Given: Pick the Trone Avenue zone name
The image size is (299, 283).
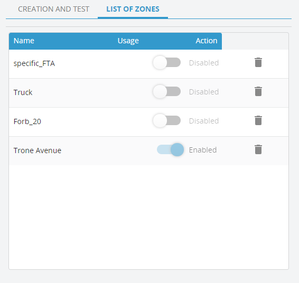Looking at the screenshot, I should 38,150.
